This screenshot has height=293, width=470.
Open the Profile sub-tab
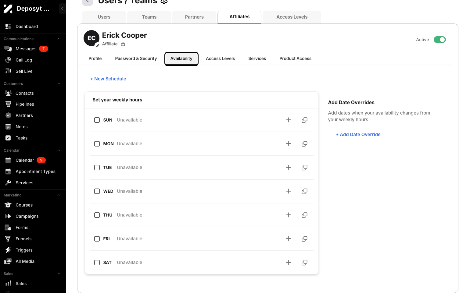95,58
